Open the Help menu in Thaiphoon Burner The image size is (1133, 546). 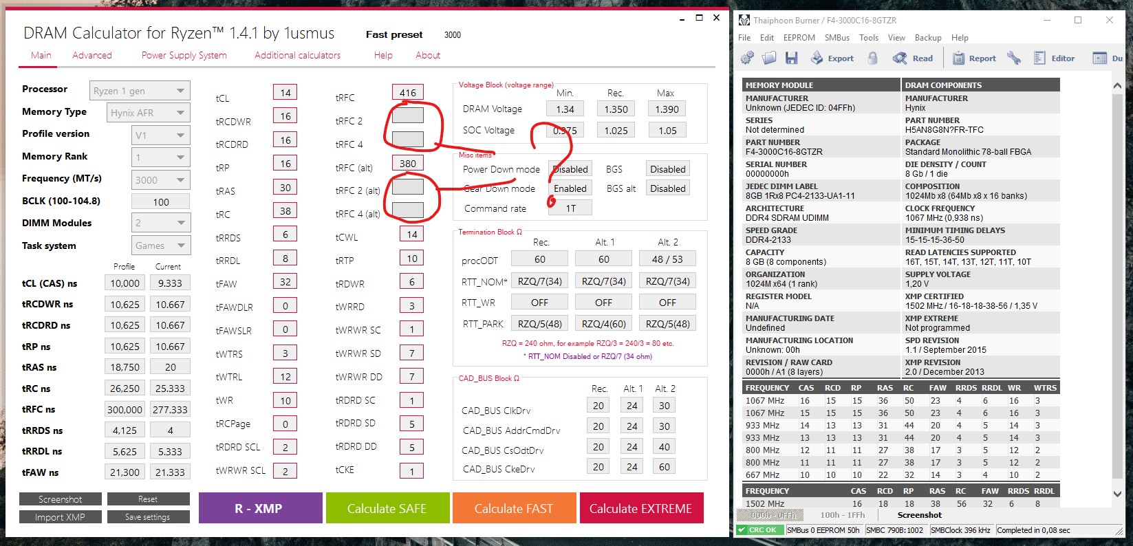point(960,38)
